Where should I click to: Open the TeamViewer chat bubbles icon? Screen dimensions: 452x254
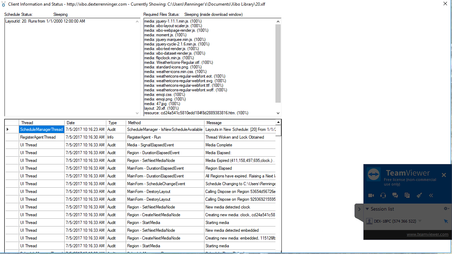click(395, 195)
